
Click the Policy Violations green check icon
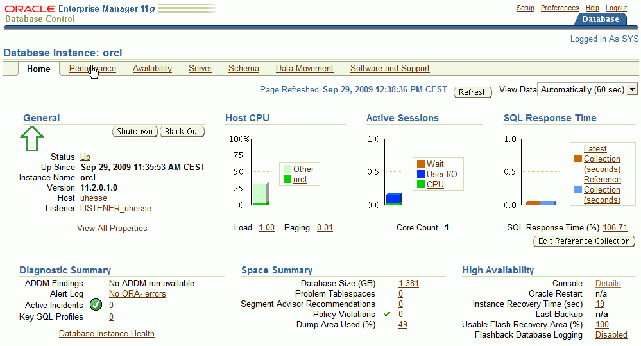tap(387, 314)
